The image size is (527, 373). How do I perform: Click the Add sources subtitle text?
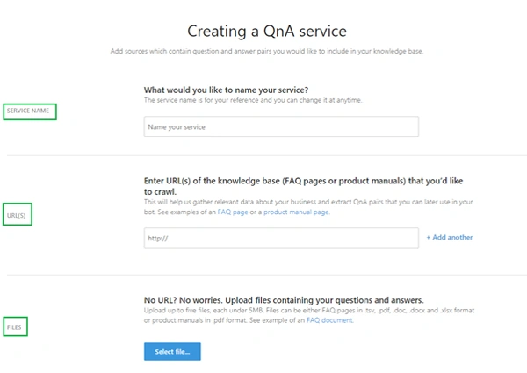pyautogui.click(x=267, y=52)
